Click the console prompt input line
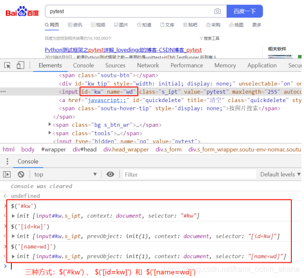Image resolution: width=304 pixels, height=278 pixels. (x=155, y=266)
